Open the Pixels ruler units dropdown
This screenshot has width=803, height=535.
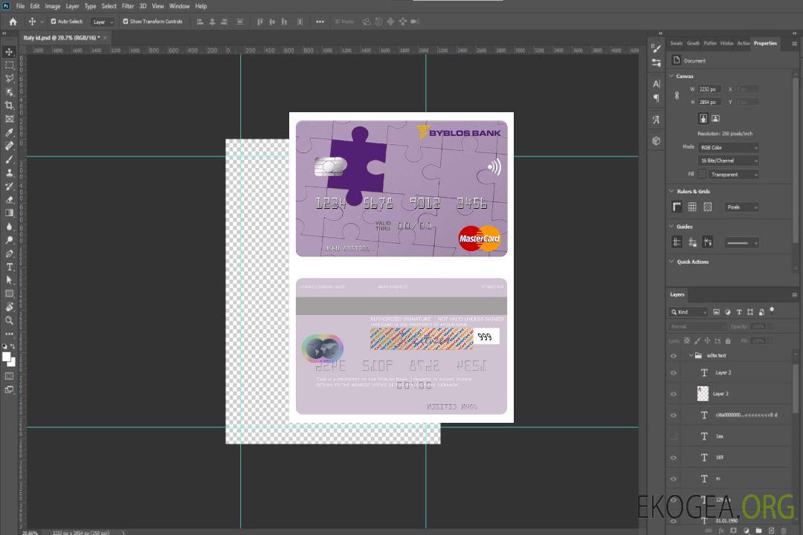coord(742,207)
